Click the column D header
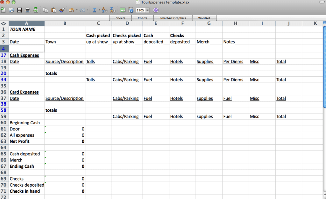Viewport: 326px width, 199px height. point(127,24)
